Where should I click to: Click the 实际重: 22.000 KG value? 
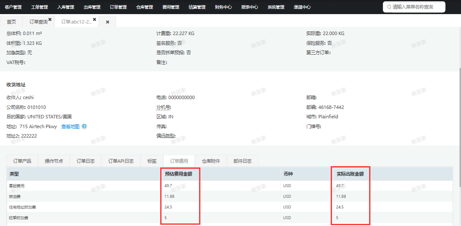(x=325, y=33)
